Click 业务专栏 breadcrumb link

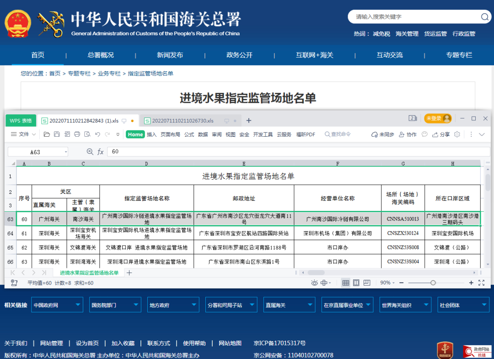109,73
